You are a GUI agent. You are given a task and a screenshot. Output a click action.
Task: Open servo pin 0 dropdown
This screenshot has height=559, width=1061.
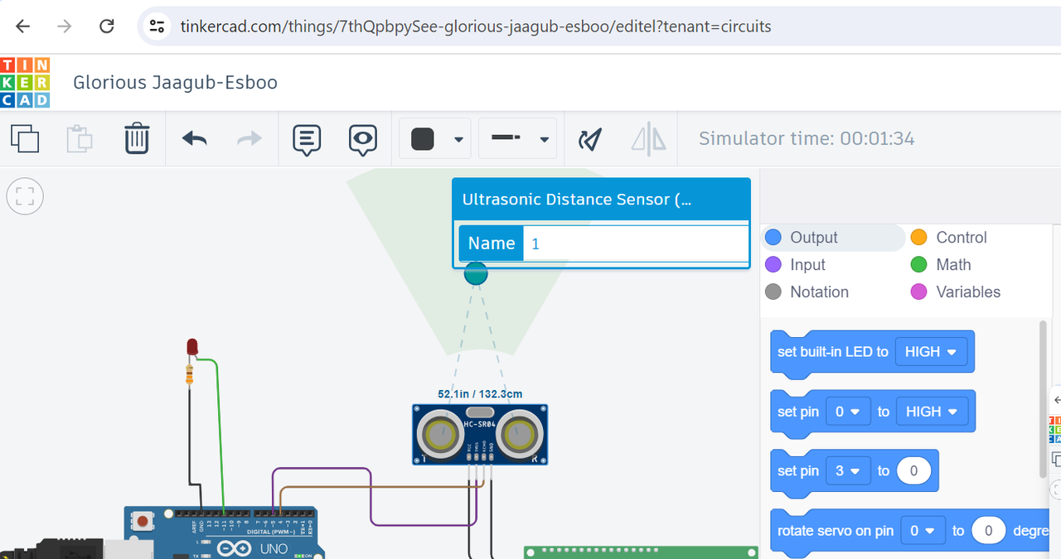[923, 531]
